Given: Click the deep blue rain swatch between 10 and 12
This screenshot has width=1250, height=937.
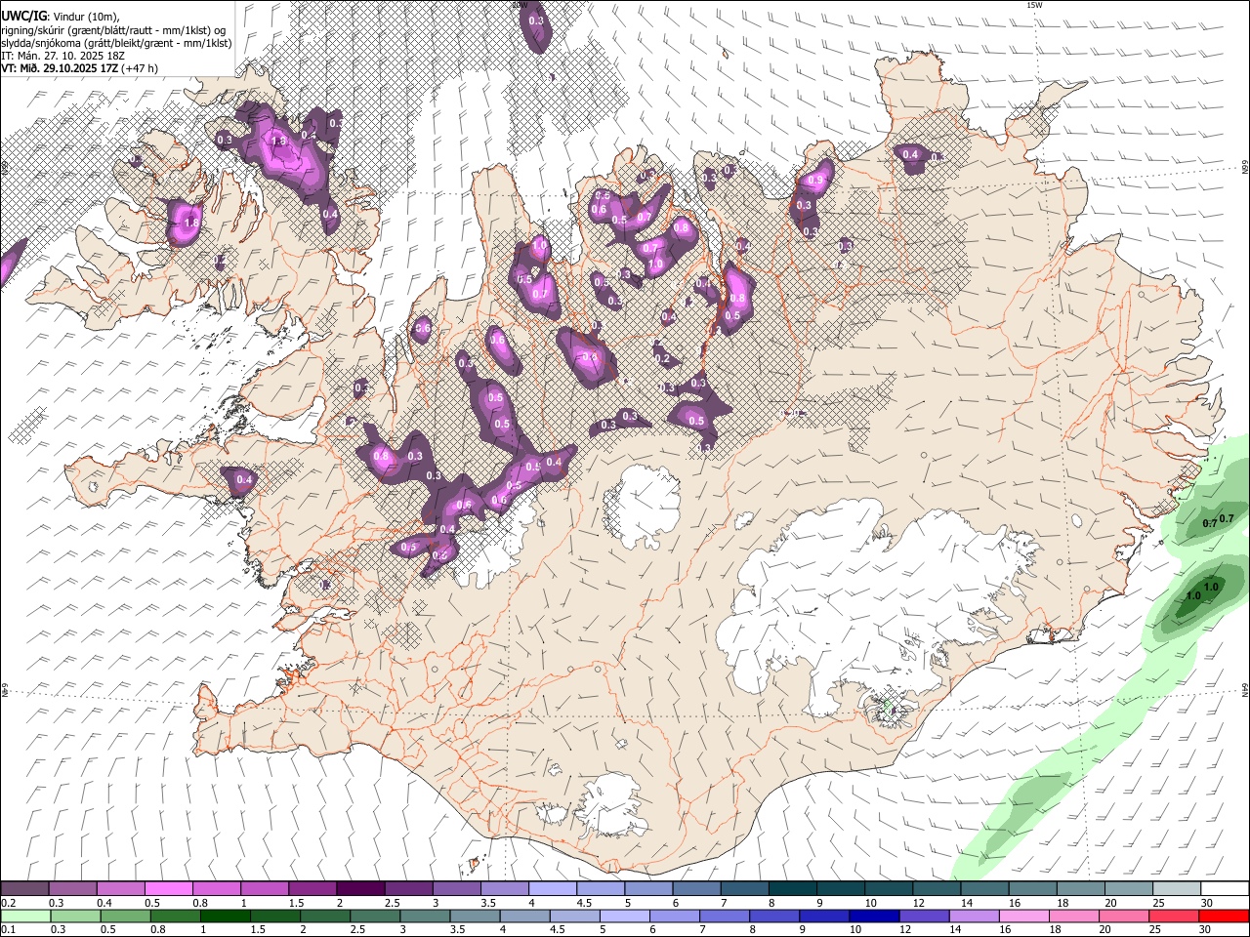Looking at the screenshot, I should point(876,917).
